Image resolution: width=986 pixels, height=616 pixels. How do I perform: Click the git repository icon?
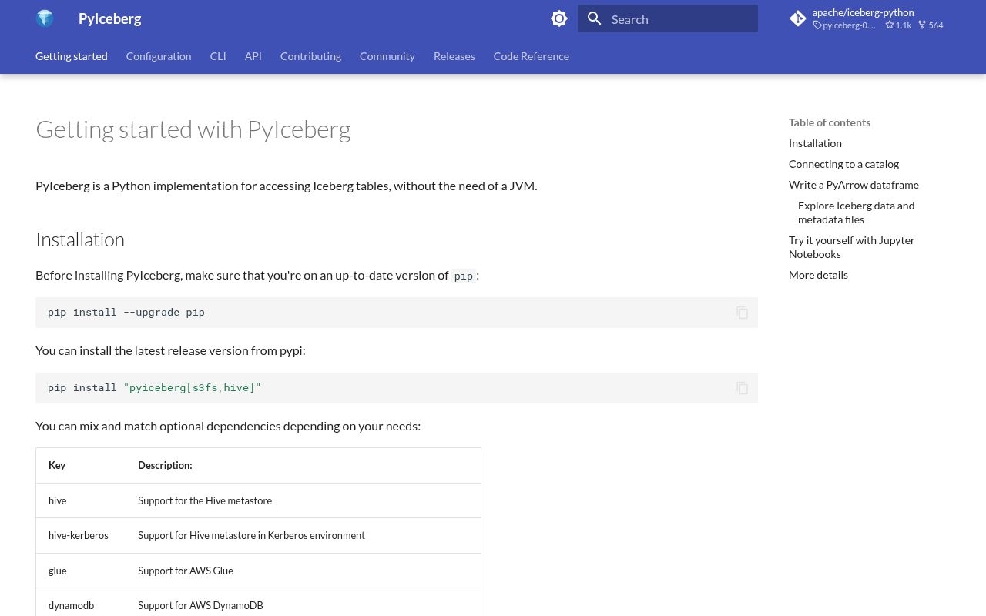point(798,18)
